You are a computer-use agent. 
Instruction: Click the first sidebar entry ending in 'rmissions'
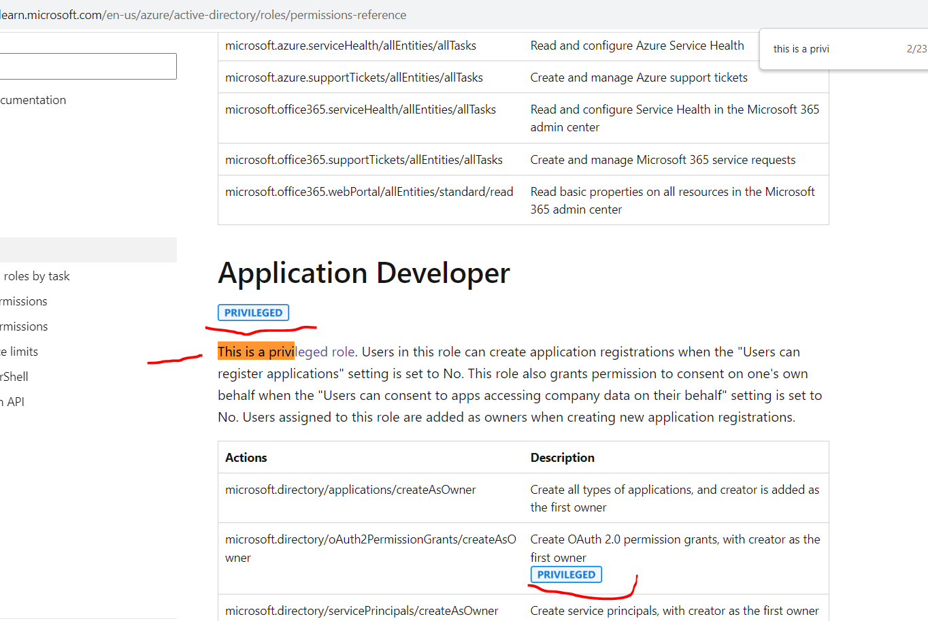tap(23, 301)
